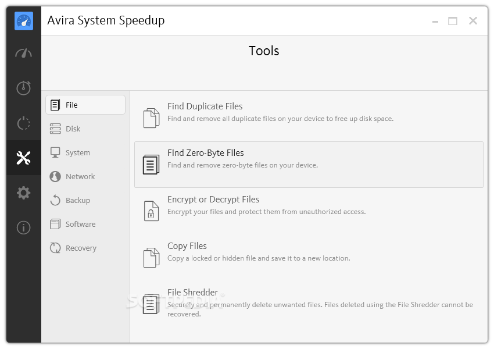Viewport: 494px width, 349px height.
Task: Click the File category document icon
Action: point(55,105)
